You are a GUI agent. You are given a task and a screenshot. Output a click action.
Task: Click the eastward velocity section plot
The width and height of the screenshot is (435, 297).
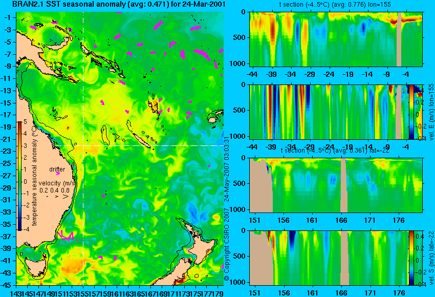336,112
